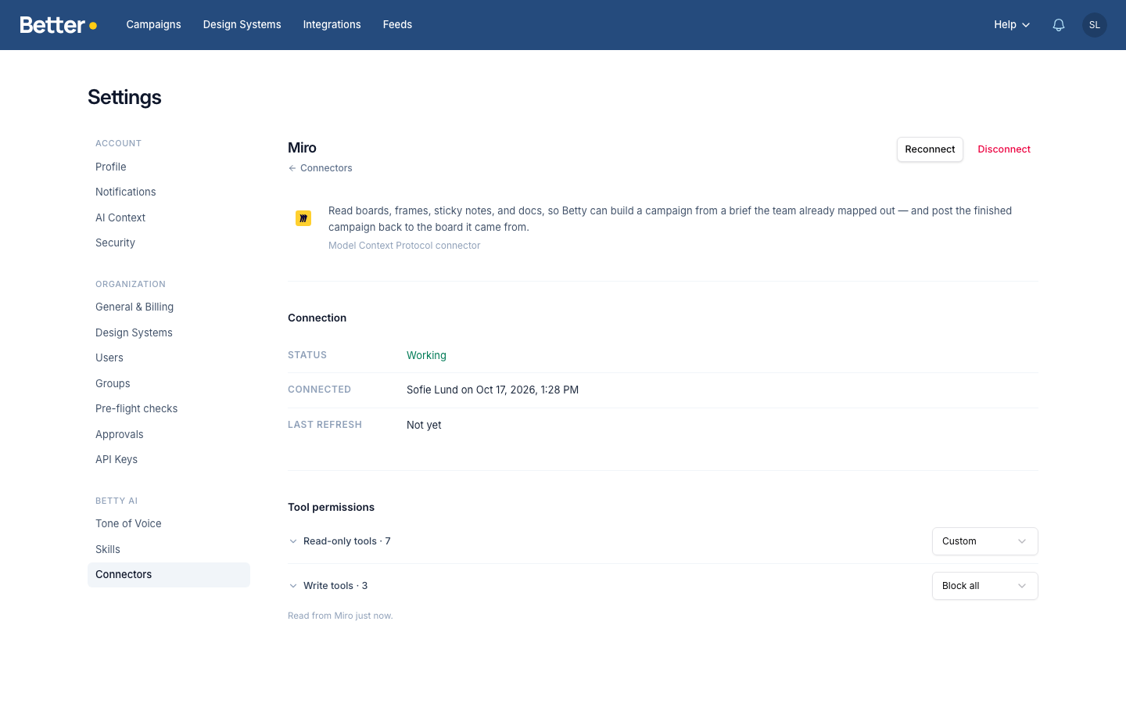The height and width of the screenshot is (704, 1126).
Task: Open Approvals settings
Action: click(169, 435)
